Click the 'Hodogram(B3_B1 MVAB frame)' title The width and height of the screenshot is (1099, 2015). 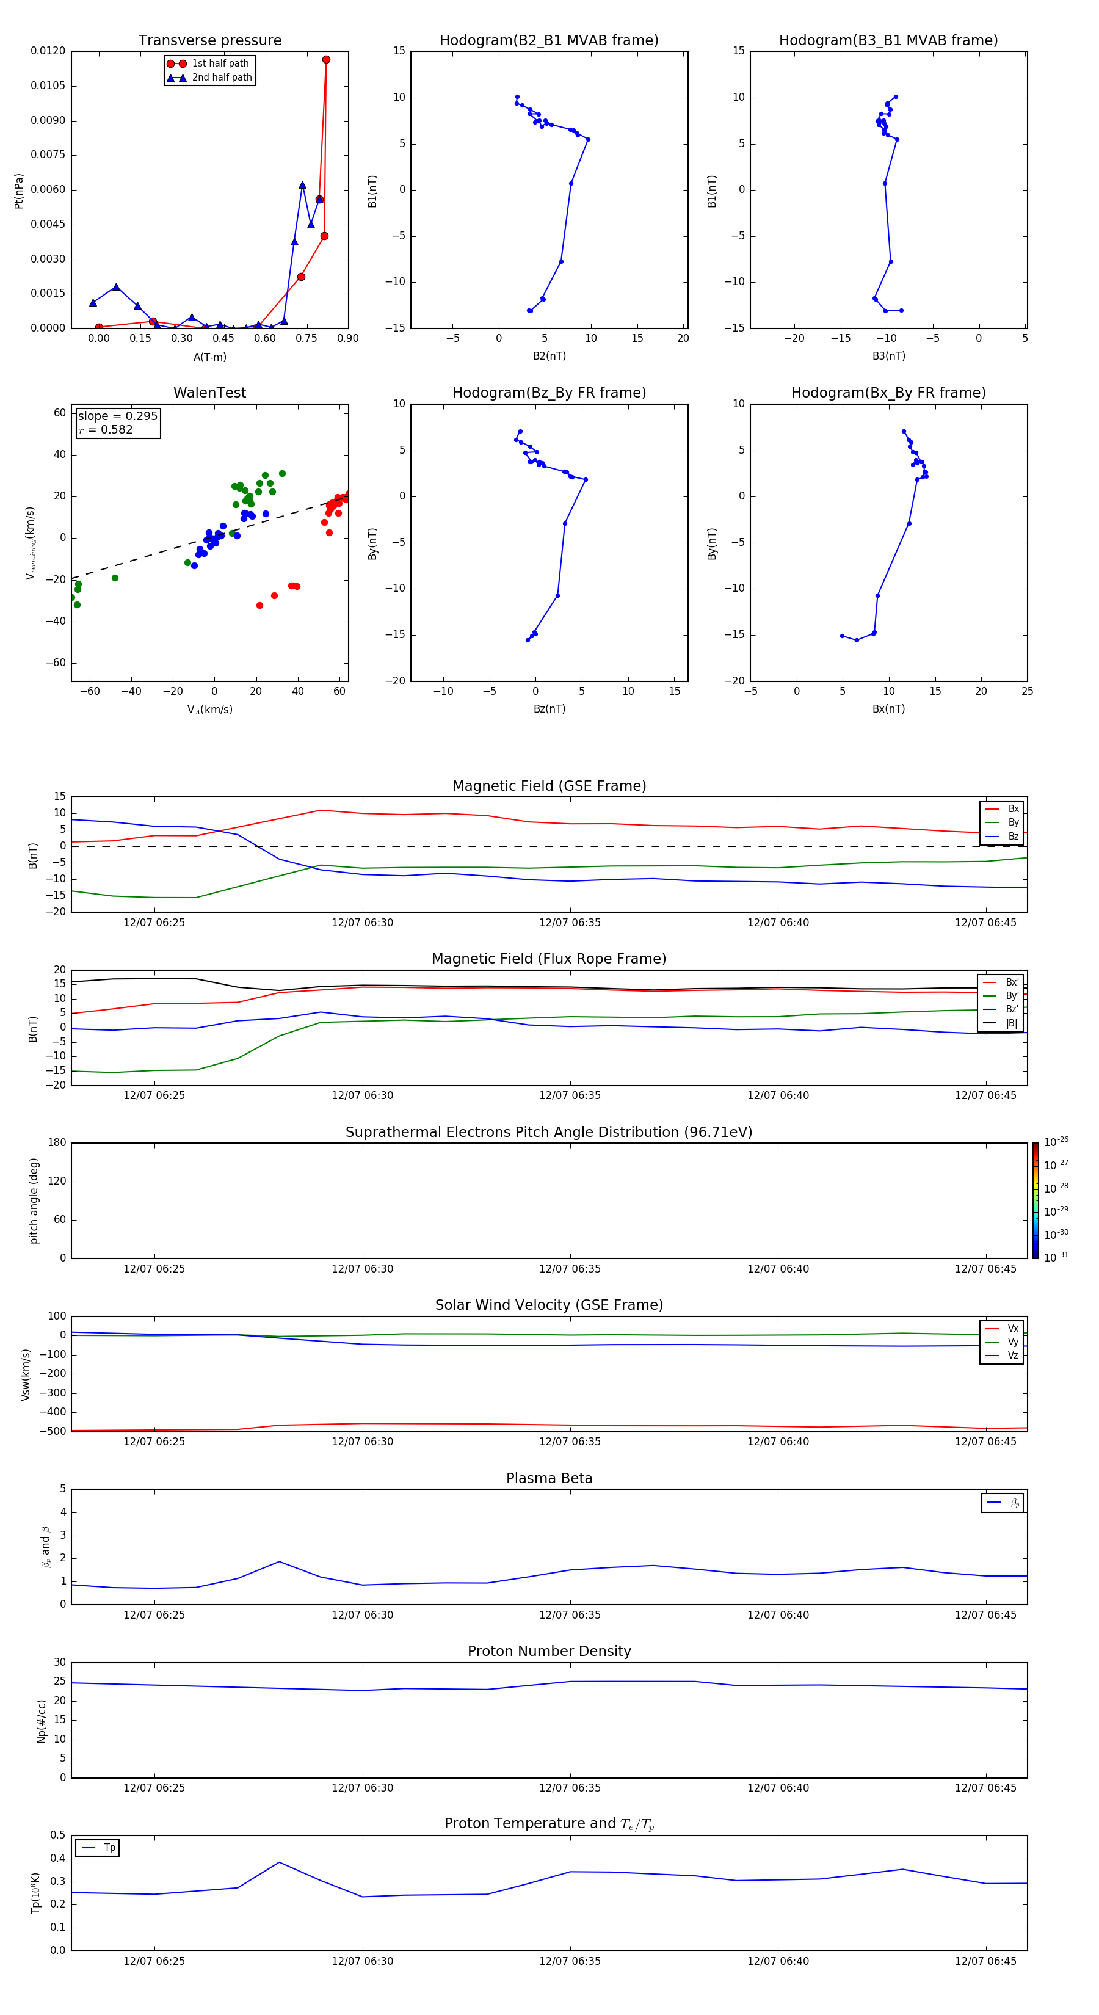888,41
